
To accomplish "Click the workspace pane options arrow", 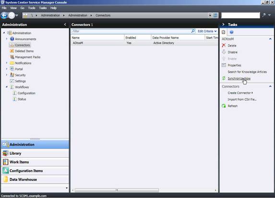I will click(67, 188).
